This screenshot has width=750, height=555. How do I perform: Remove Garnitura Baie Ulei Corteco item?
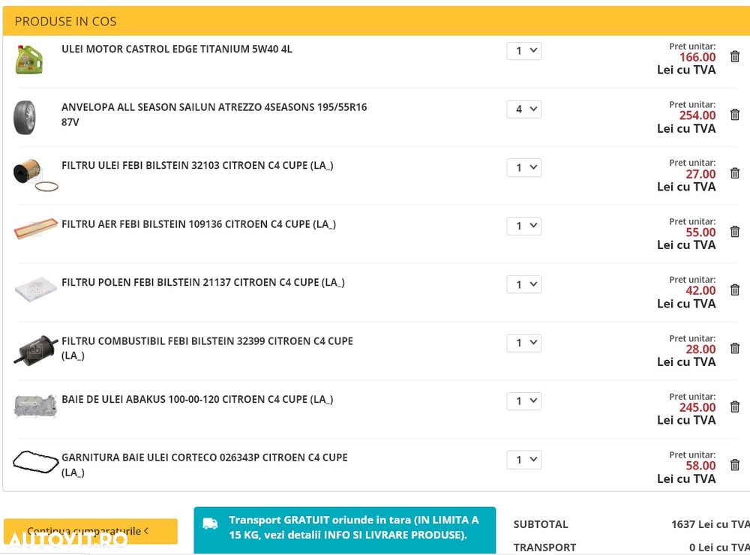pos(735,465)
